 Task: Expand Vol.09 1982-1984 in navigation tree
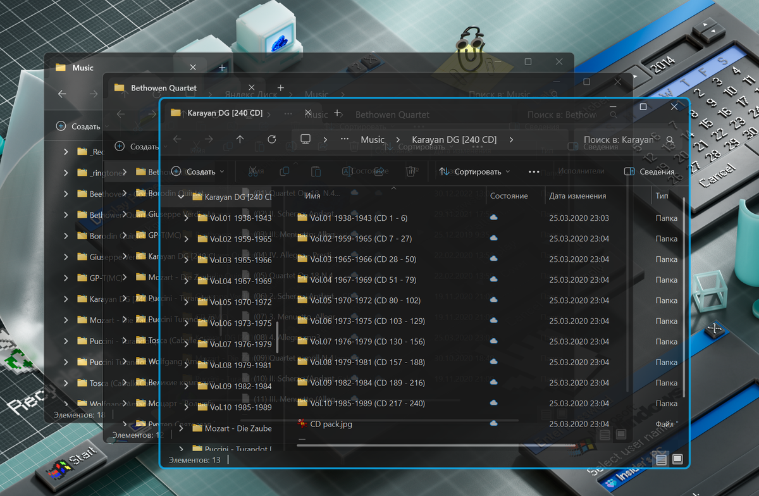186,386
